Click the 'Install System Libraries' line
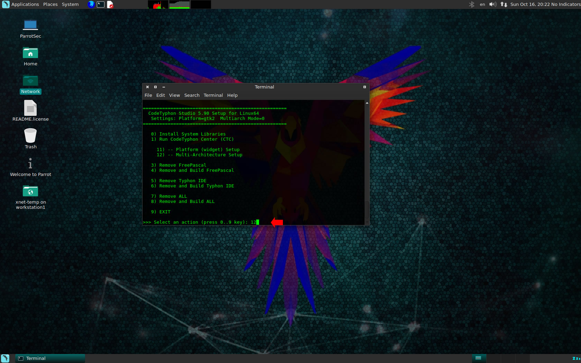 [x=188, y=134]
